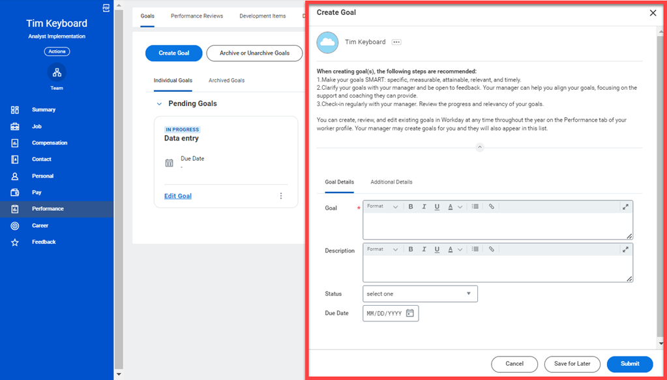Viewport: 667px width, 380px height.
Task: Open the Edit Goal link
Action: tap(178, 196)
